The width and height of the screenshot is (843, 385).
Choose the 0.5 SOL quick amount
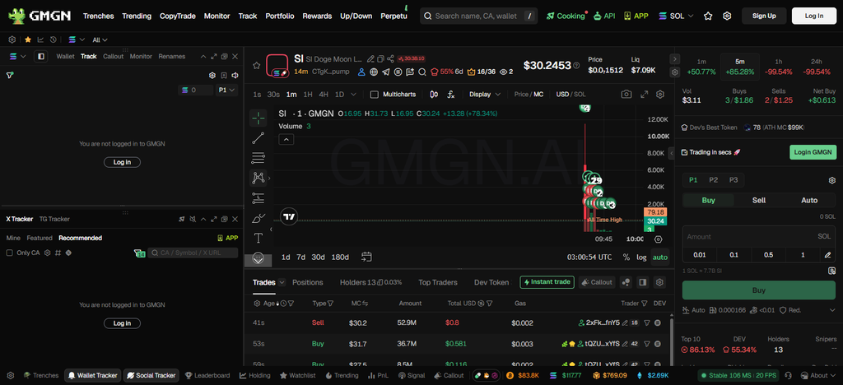pyautogui.click(x=768, y=254)
